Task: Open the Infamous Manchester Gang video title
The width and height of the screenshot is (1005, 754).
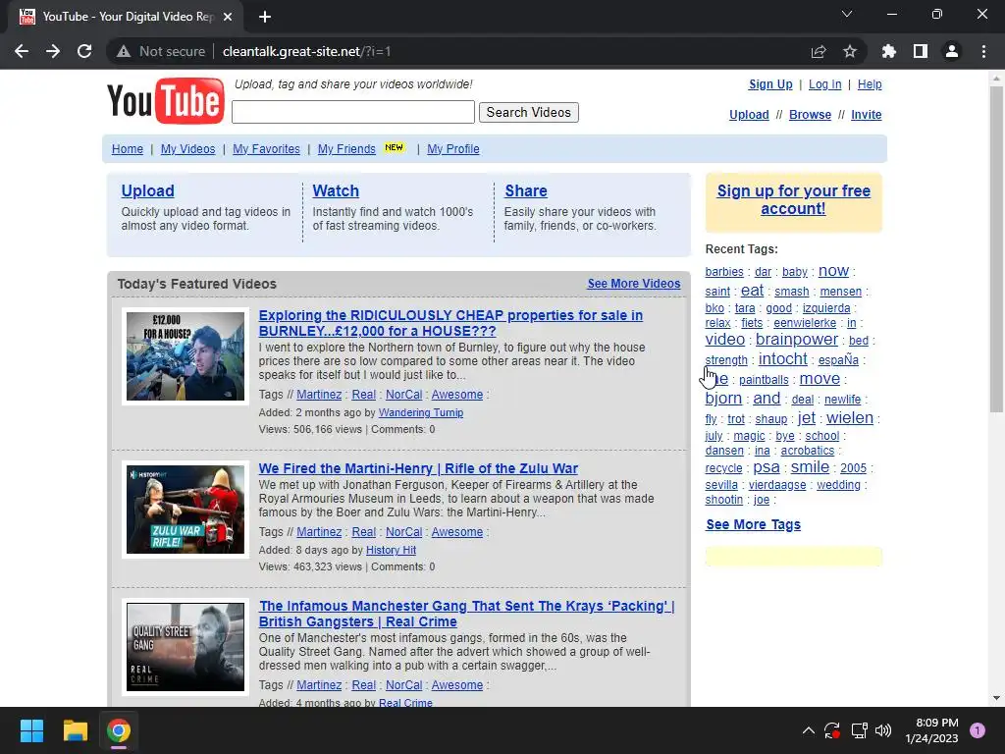Action: click(466, 614)
